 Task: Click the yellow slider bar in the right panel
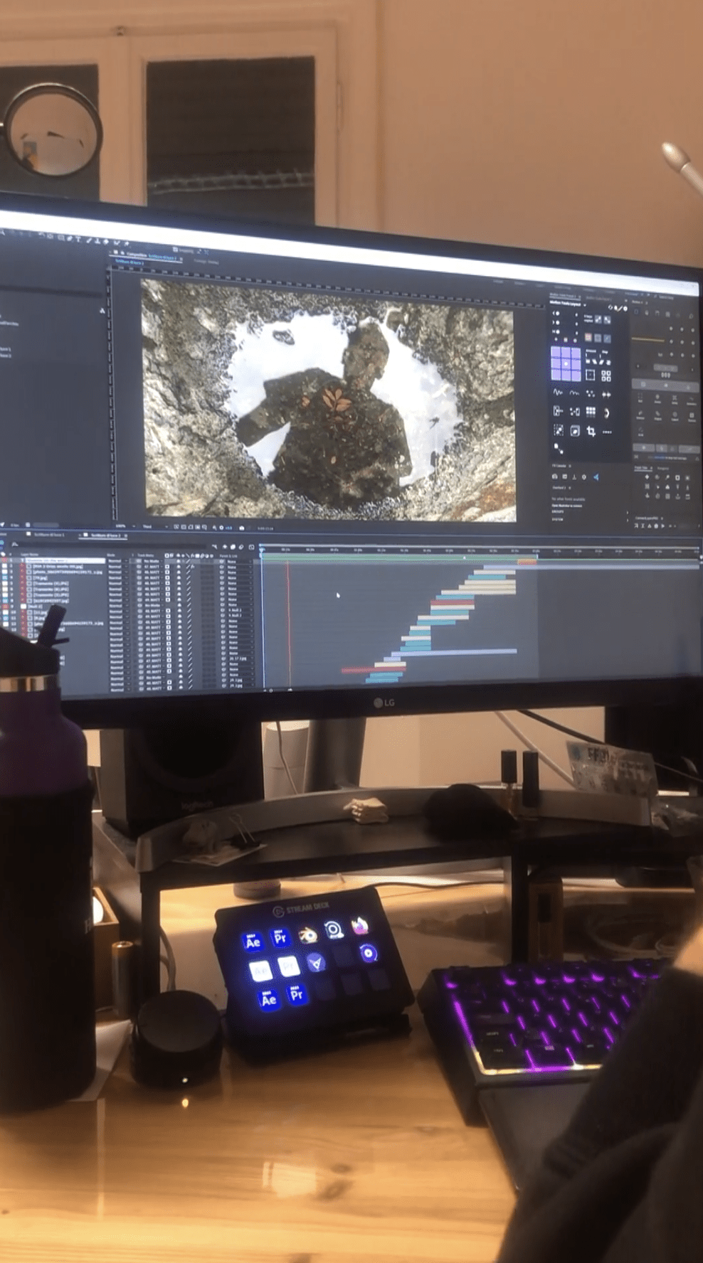click(648, 341)
